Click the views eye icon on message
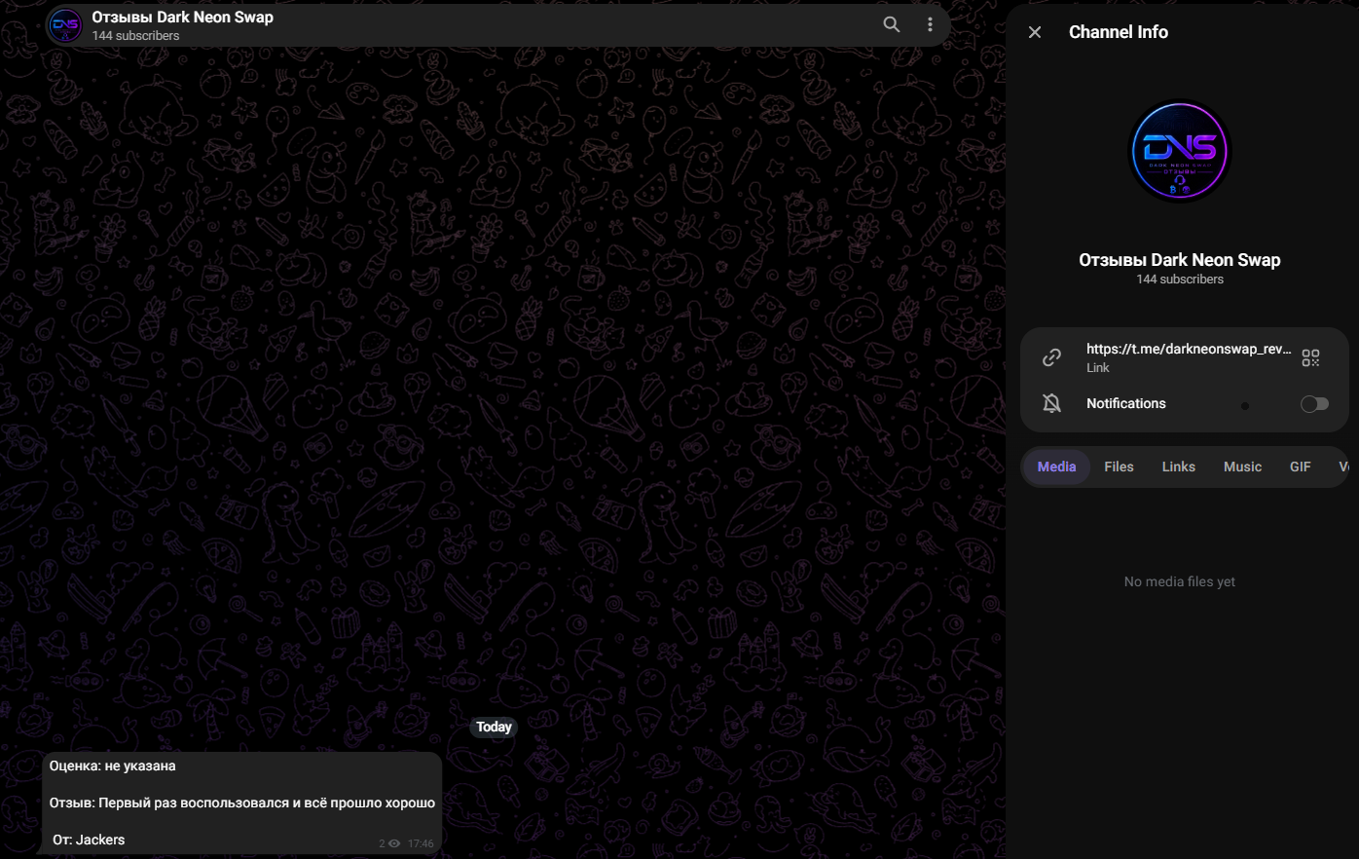The height and width of the screenshot is (859, 1359). pos(394,843)
